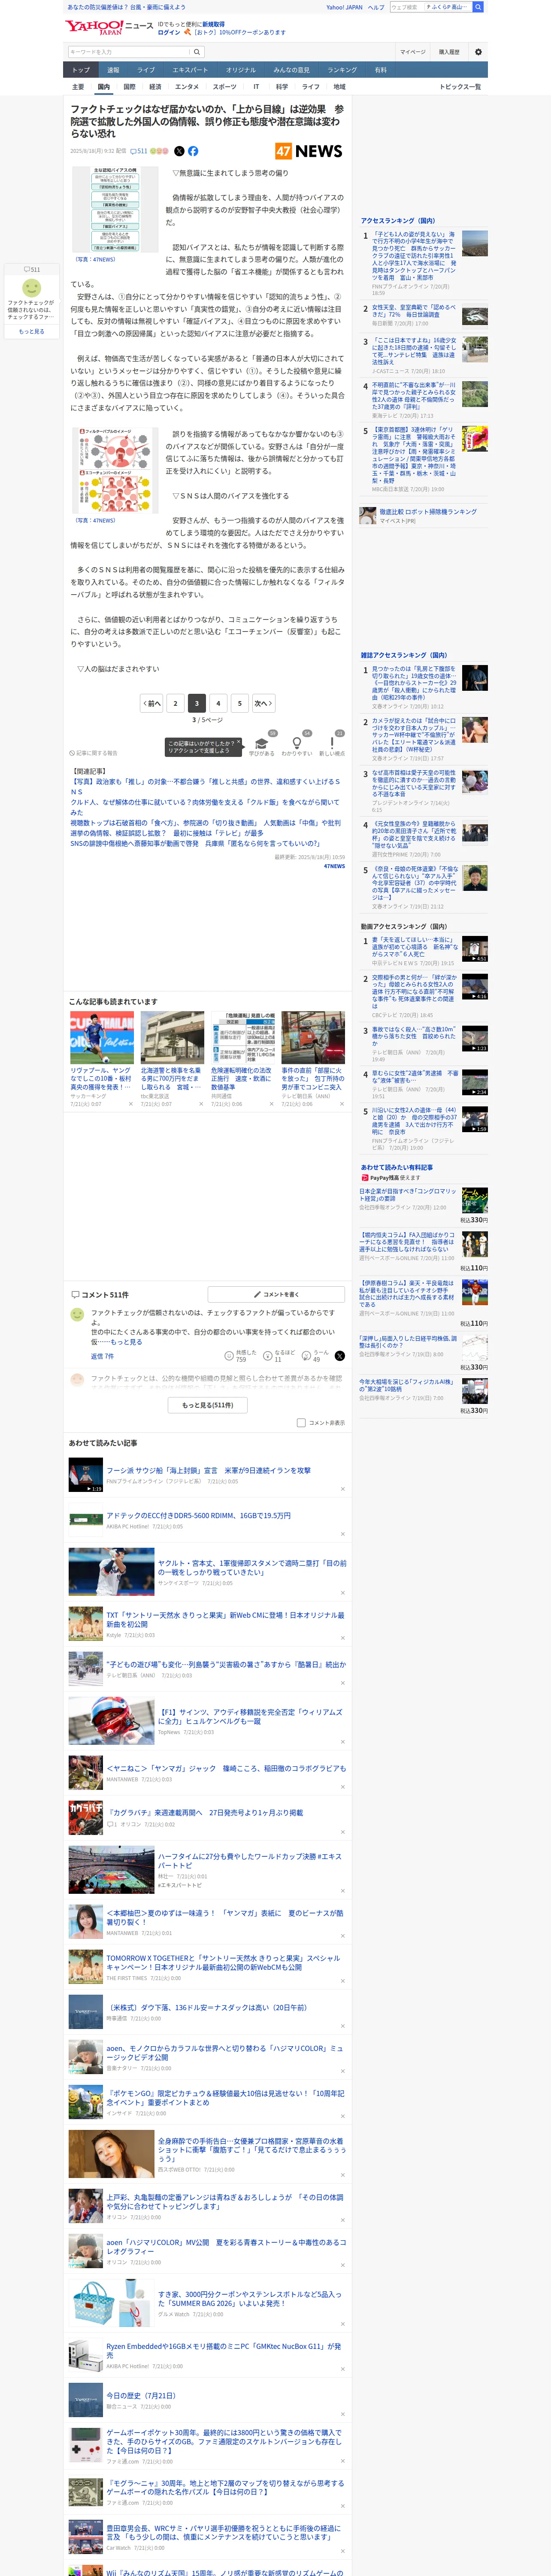Open トピックス一覧 link
This screenshot has width=551, height=2576.
(460, 87)
